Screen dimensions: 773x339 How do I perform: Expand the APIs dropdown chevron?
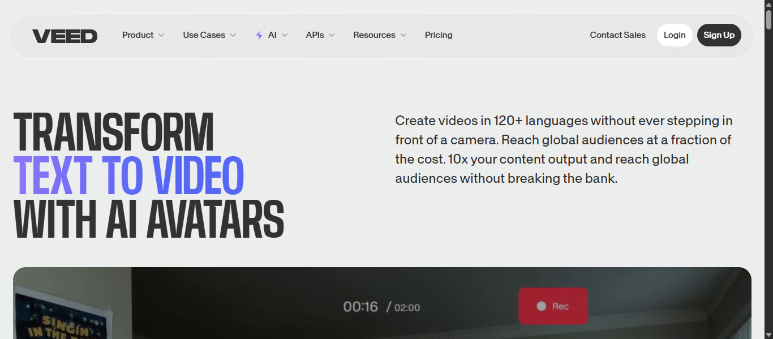click(x=332, y=35)
